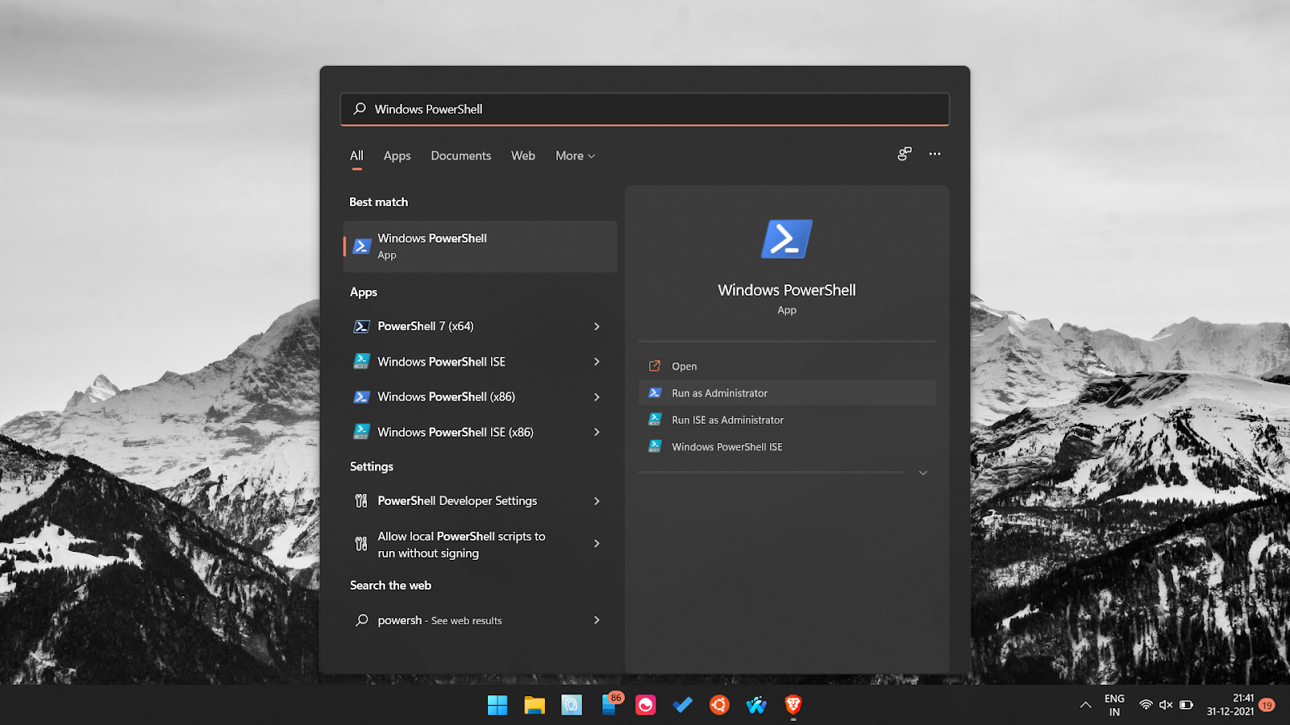Click the Windows PowerShell ISE (x86) icon
Image resolution: width=1290 pixels, height=725 pixels.
tap(362, 432)
